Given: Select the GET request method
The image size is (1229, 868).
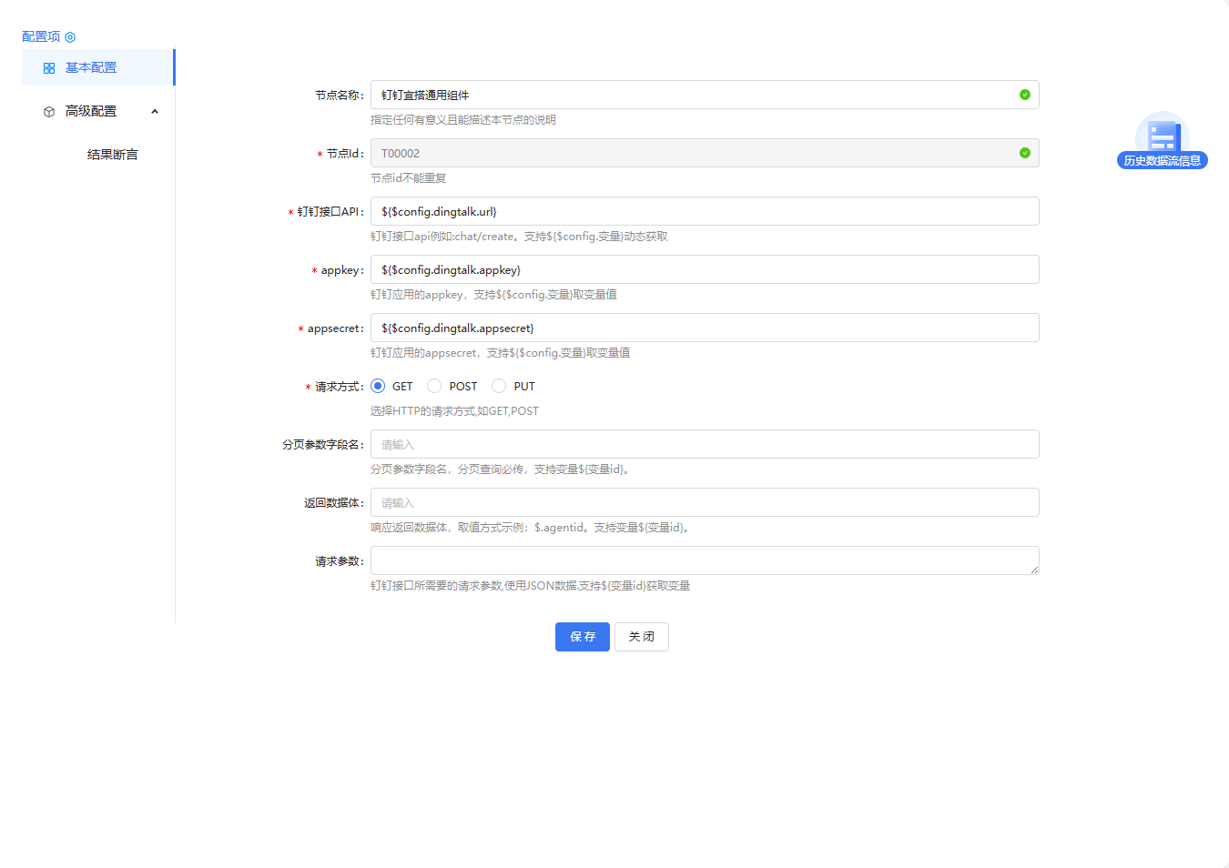Looking at the screenshot, I should 378,386.
